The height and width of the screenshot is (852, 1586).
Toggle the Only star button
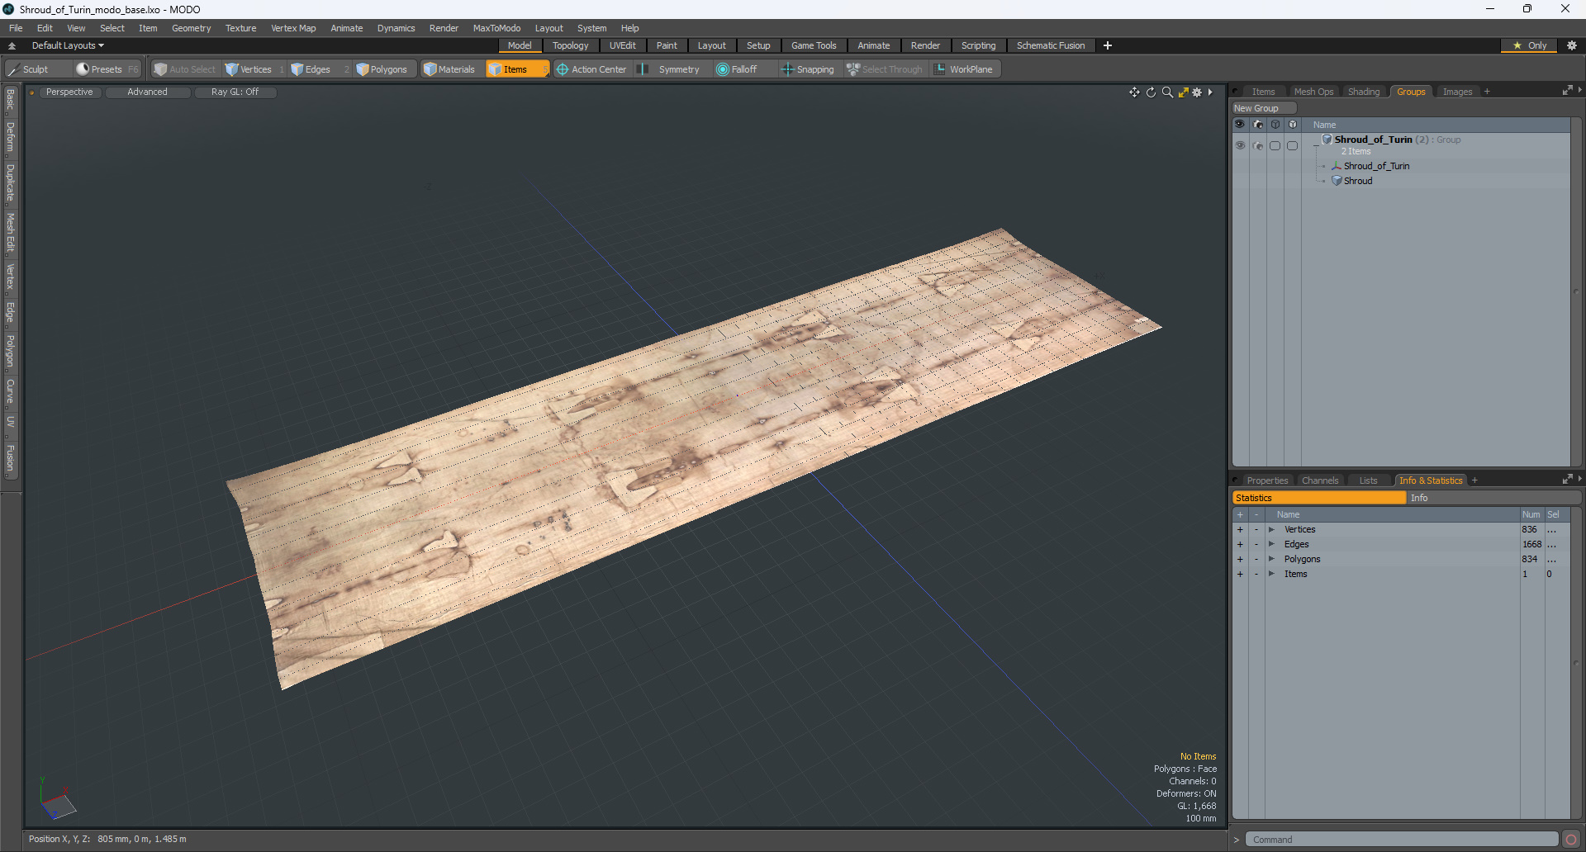click(x=1529, y=45)
